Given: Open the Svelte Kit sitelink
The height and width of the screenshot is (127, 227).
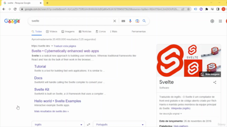Looking at the screenshot, I should point(42,90).
